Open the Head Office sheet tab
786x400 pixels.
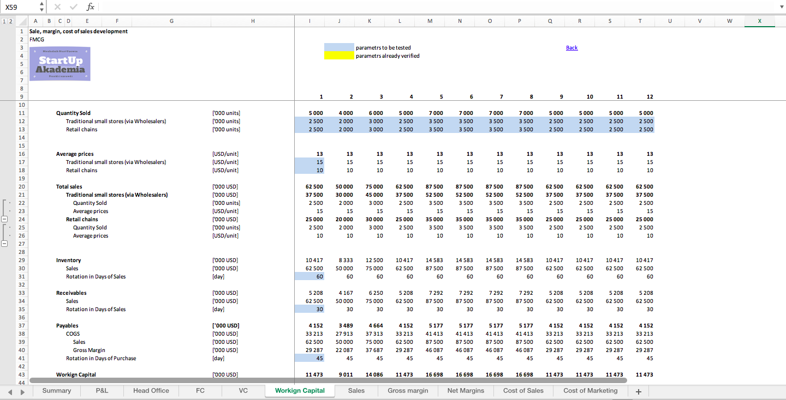click(151, 391)
